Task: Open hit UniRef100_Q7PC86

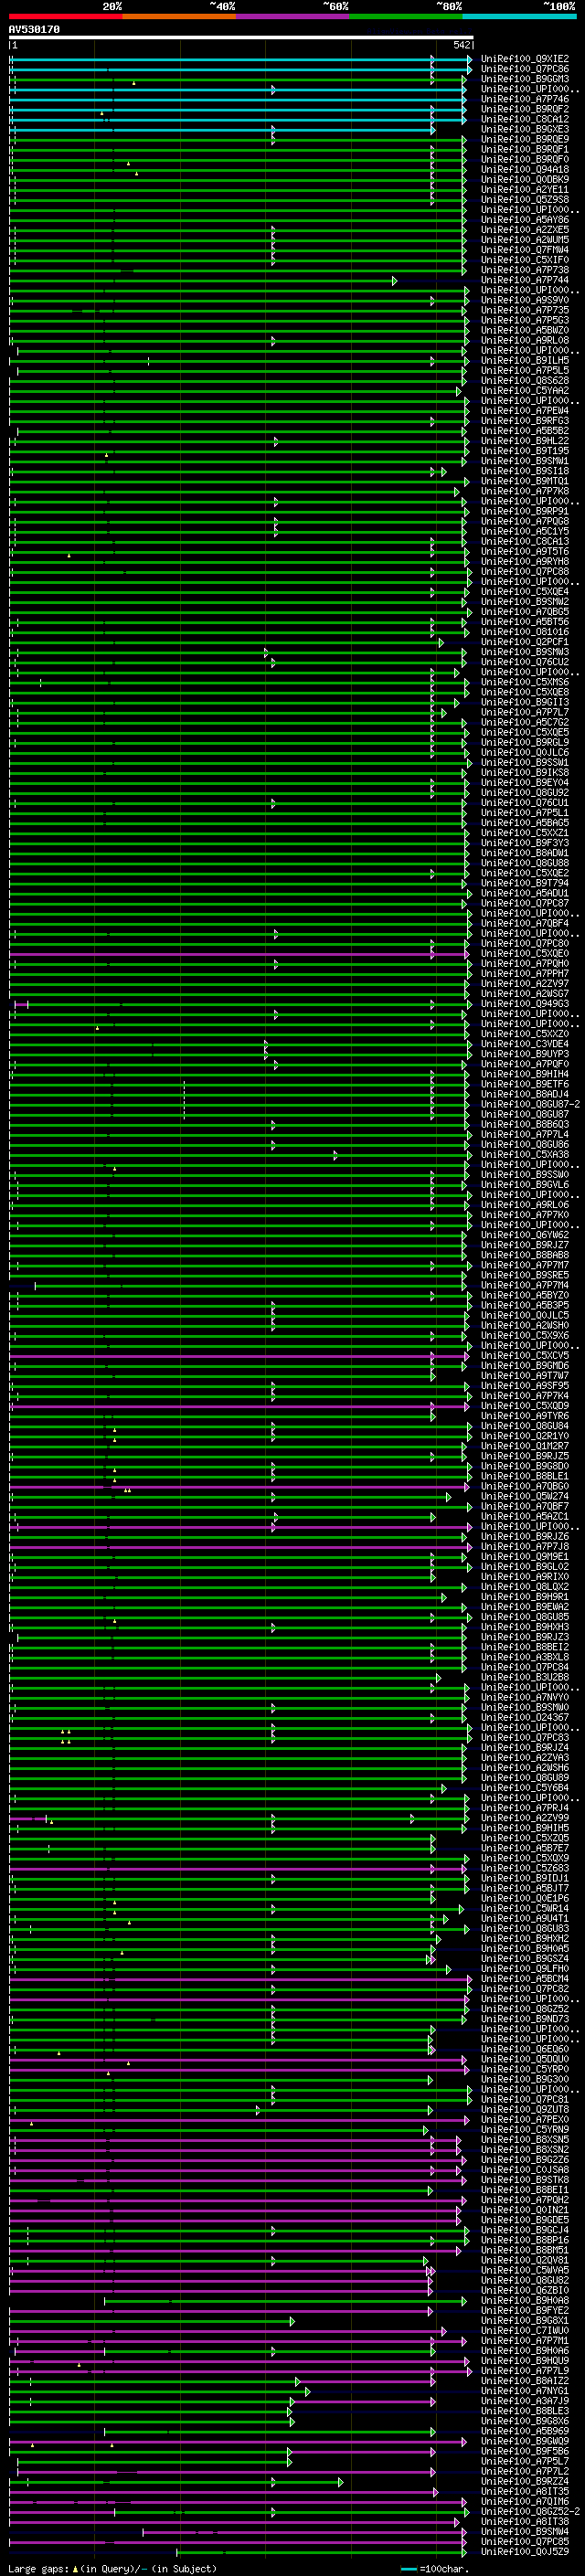Action: 525,69
